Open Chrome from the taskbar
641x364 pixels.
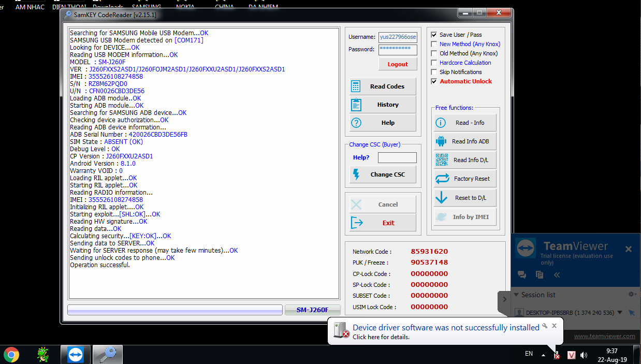tap(11, 355)
